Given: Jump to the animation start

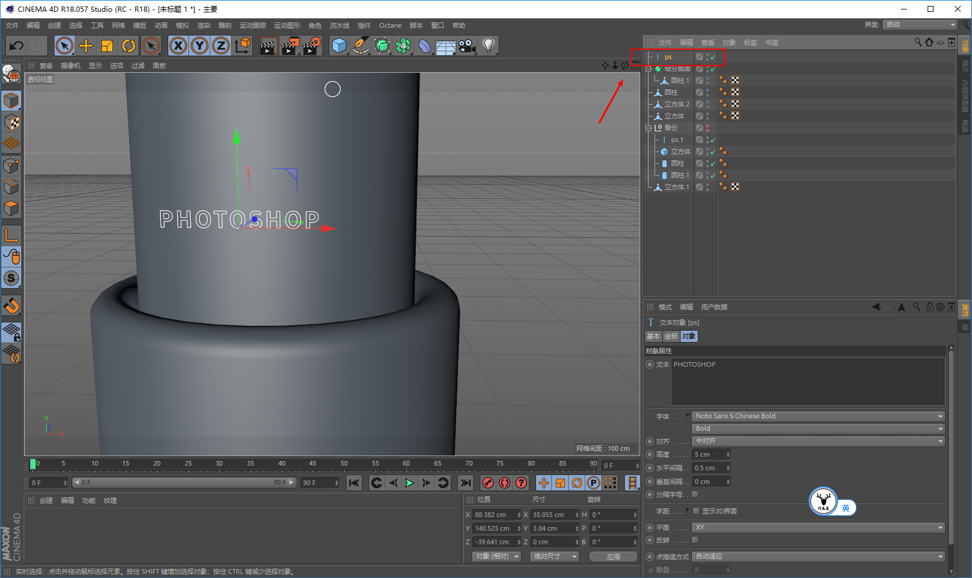Looking at the screenshot, I should click(x=354, y=483).
